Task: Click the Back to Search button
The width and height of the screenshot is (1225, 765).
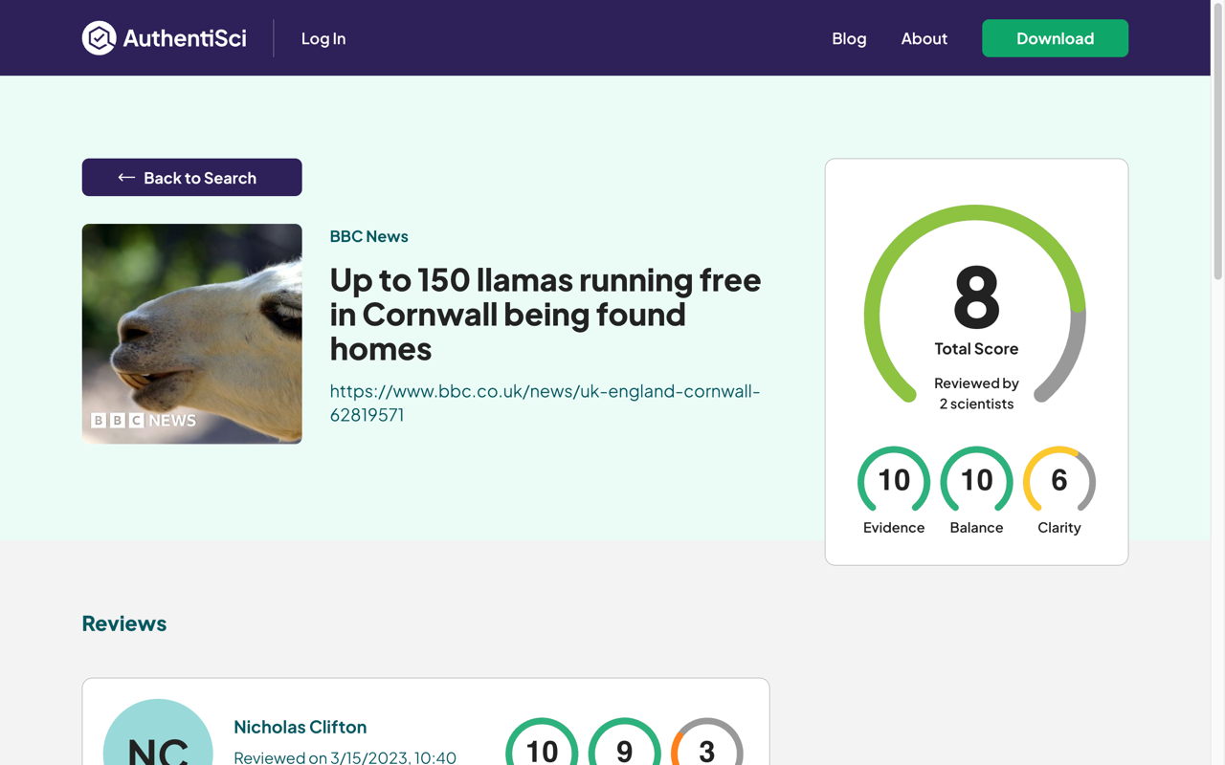Action: [191, 177]
